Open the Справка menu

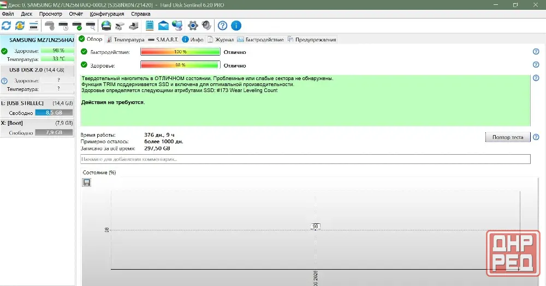[x=141, y=14]
